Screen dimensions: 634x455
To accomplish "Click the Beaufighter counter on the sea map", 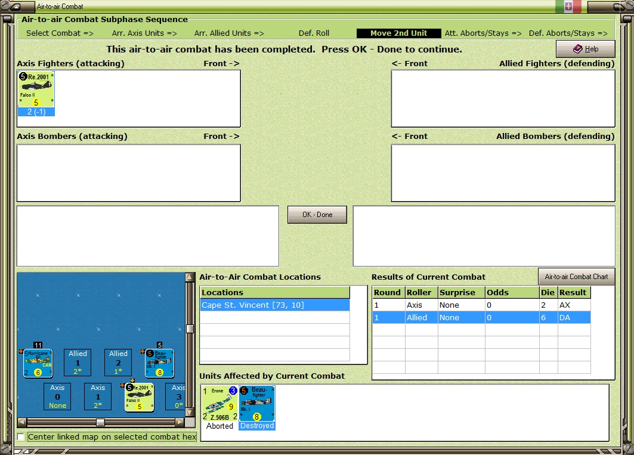I will [x=160, y=363].
